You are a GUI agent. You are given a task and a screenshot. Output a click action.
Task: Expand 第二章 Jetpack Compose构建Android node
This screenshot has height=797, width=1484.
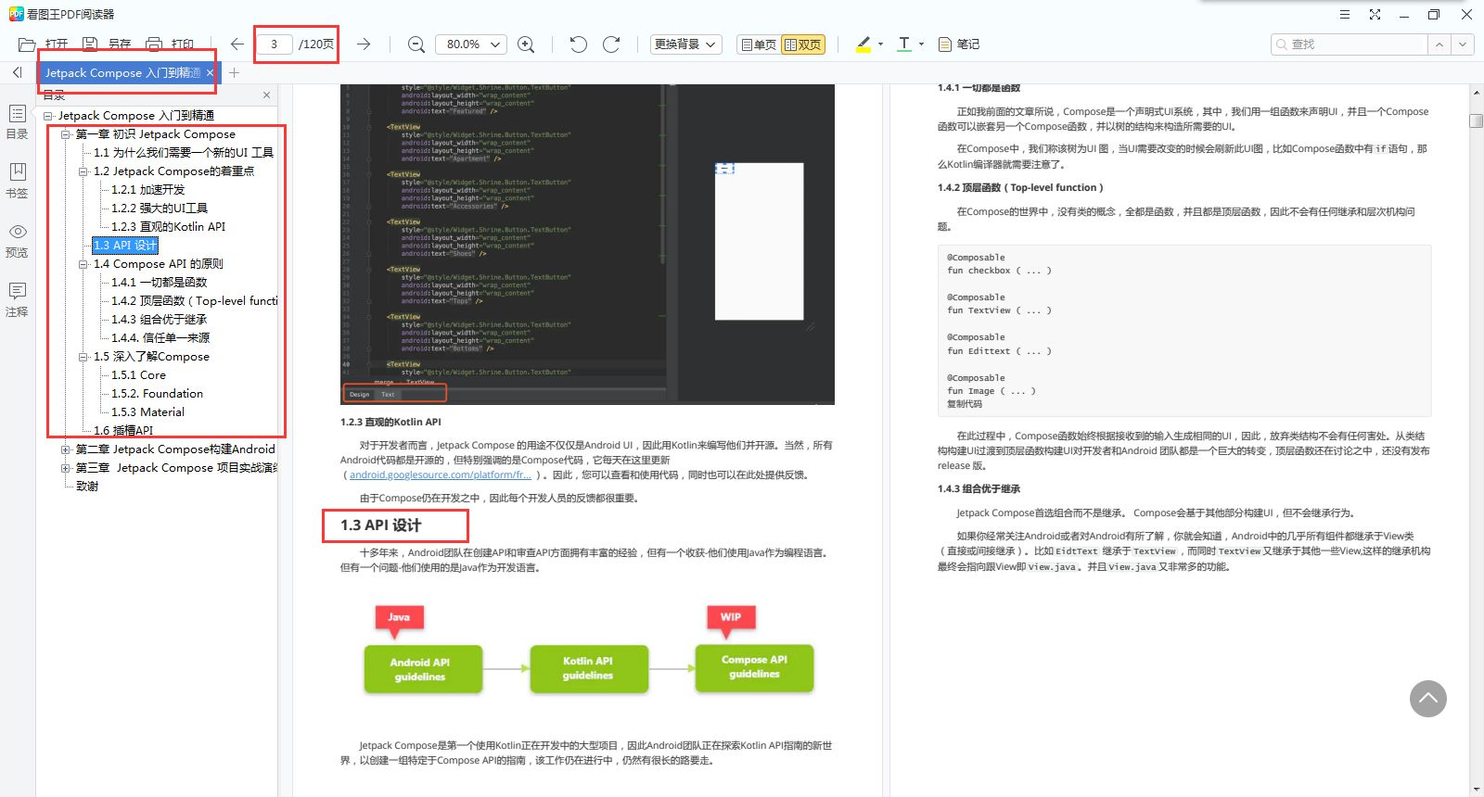(66, 449)
